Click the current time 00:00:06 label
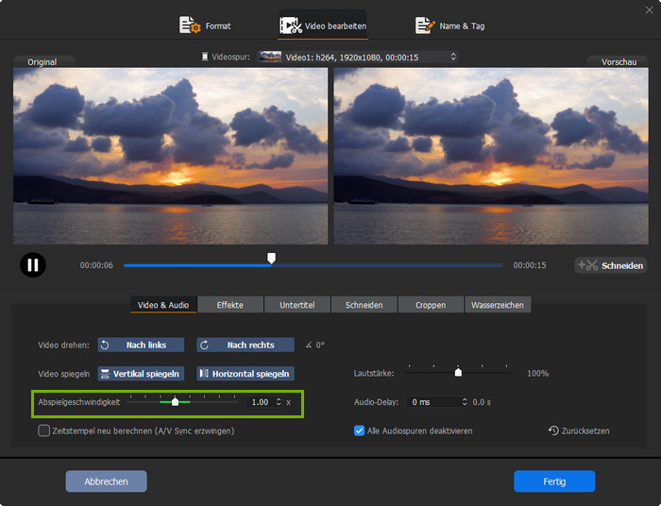The height and width of the screenshot is (506, 661). (96, 265)
